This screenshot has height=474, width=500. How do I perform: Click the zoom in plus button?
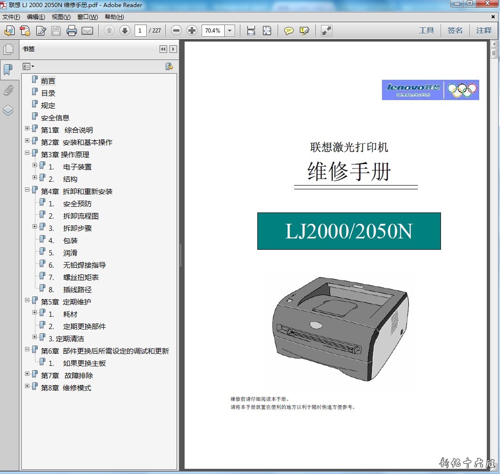tap(192, 31)
